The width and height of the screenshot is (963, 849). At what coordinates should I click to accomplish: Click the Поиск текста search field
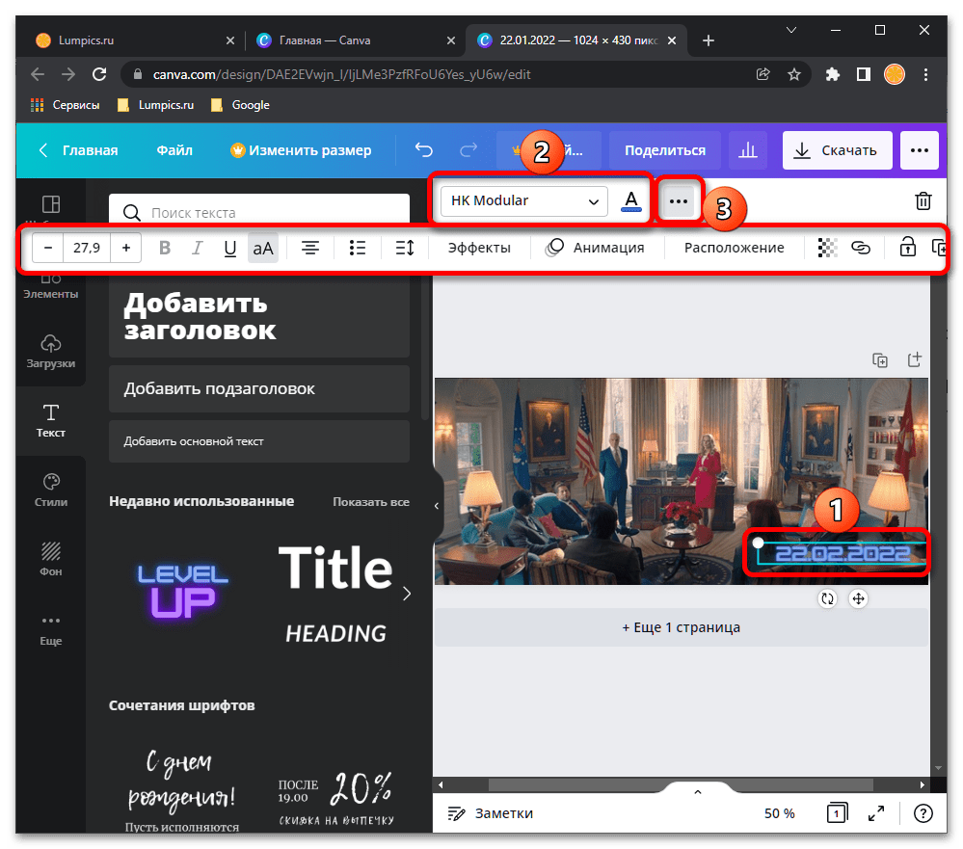tap(259, 212)
